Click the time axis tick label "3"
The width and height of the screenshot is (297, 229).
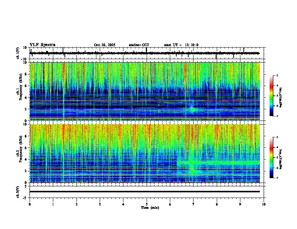tap(100, 204)
